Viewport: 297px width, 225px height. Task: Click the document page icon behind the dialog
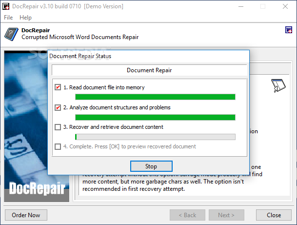[x=278, y=85]
